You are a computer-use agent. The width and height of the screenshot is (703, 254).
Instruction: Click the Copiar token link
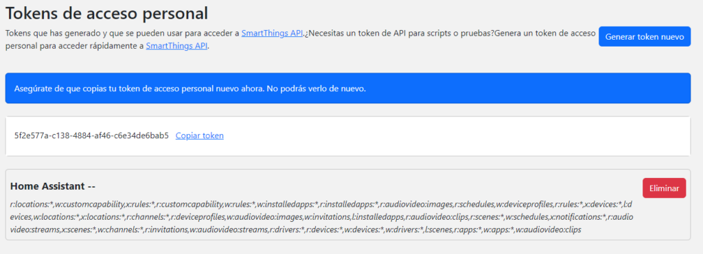pos(200,136)
